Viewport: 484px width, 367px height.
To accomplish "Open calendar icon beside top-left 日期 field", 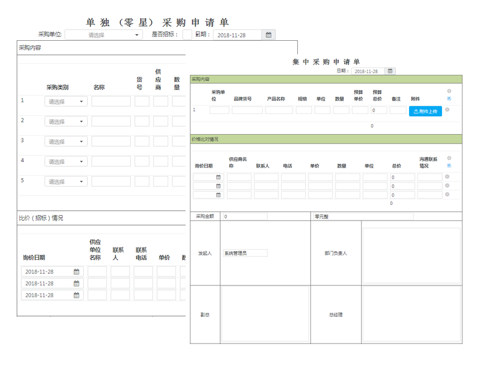I will tap(268, 35).
